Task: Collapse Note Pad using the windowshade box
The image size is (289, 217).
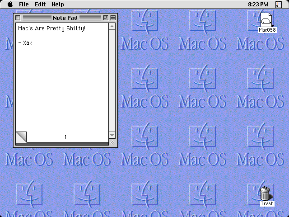Action: pos(113,18)
